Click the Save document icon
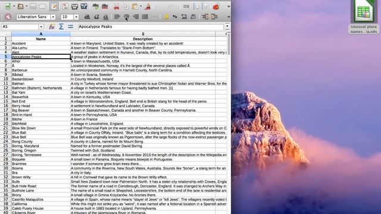381x214 pixels. (33, 7)
